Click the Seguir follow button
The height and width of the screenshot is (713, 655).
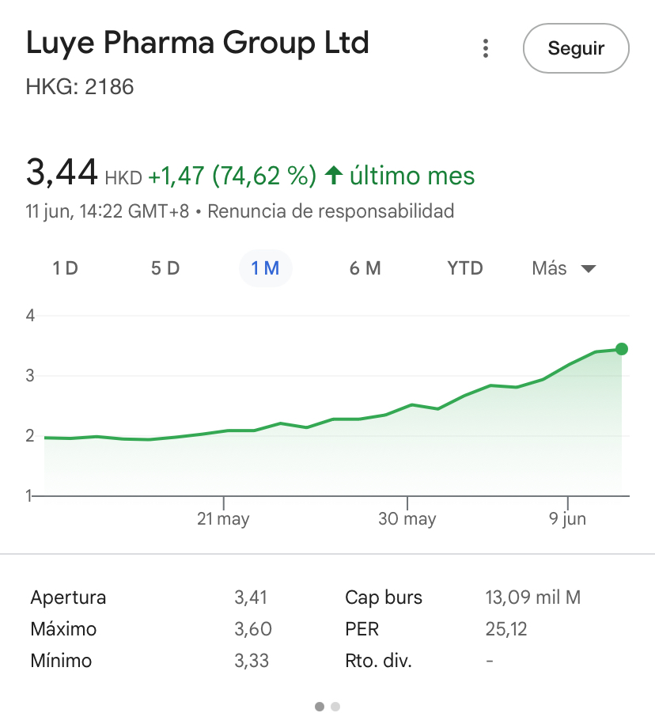576,48
